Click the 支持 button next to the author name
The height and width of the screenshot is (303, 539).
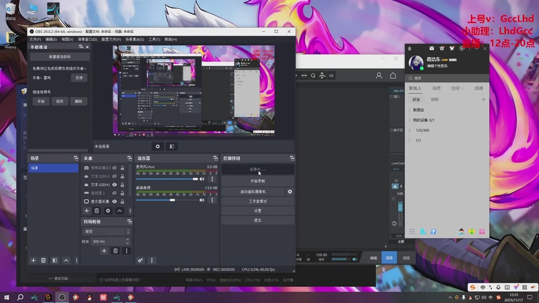coord(79,78)
